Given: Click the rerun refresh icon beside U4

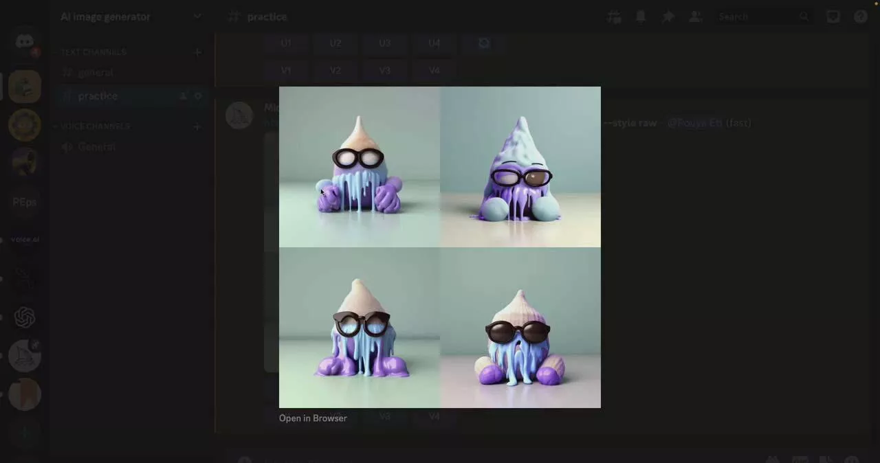Looking at the screenshot, I should (483, 43).
